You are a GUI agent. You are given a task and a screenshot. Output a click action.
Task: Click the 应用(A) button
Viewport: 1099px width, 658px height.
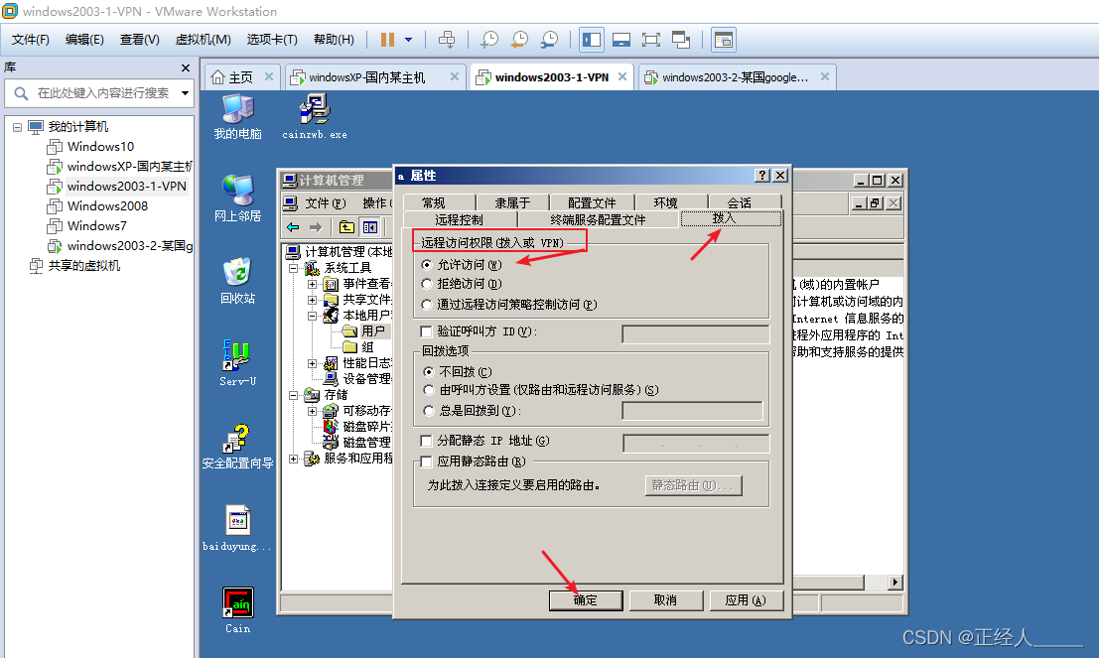point(745,600)
